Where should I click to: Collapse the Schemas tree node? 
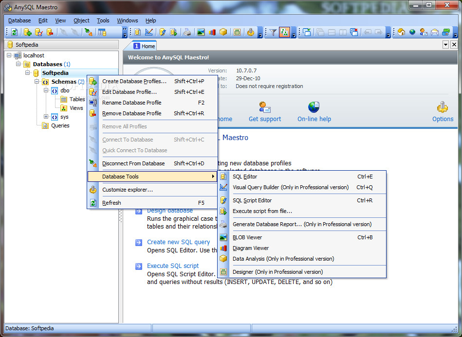[x=37, y=82]
